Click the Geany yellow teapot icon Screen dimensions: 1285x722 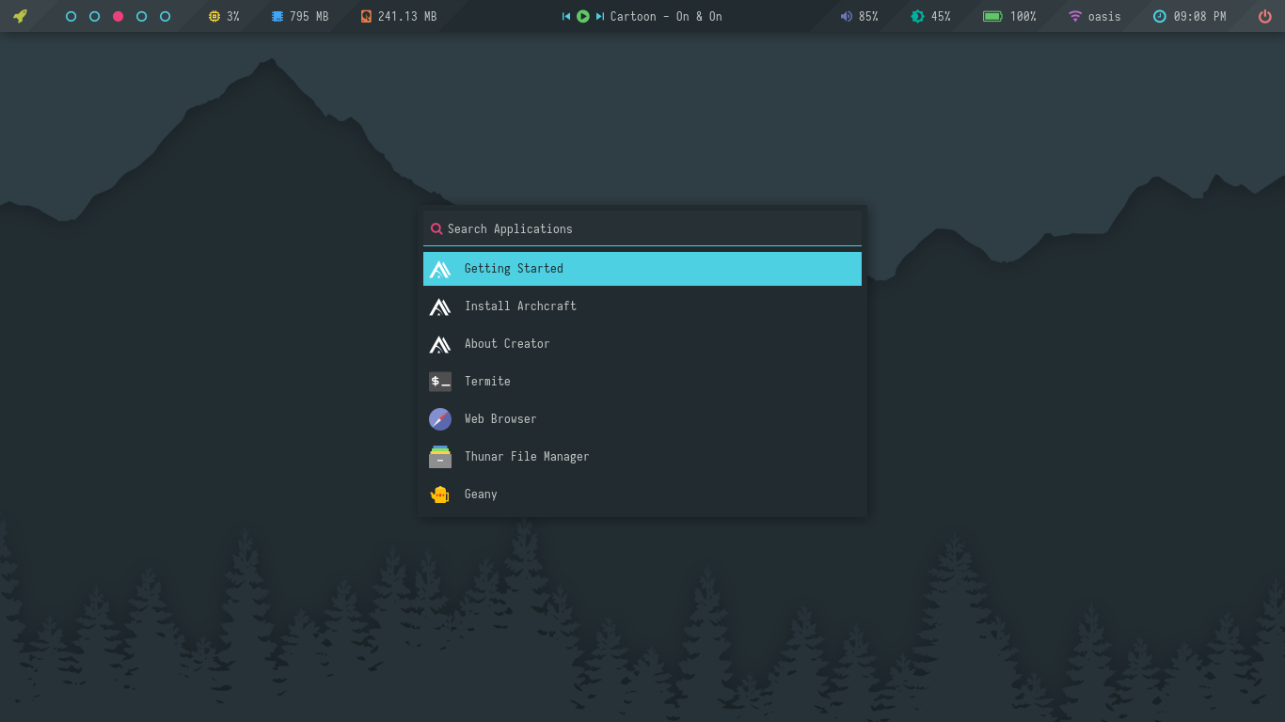tap(439, 494)
